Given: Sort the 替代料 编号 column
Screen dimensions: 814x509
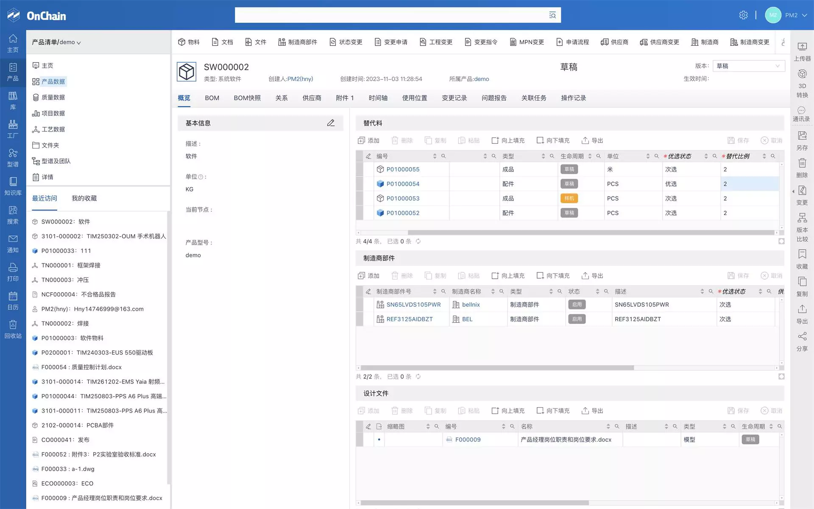Looking at the screenshot, I should pyautogui.click(x=435, y=156).
